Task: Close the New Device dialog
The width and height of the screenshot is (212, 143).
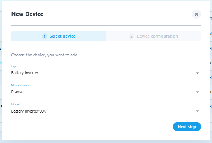Action: 196,14
